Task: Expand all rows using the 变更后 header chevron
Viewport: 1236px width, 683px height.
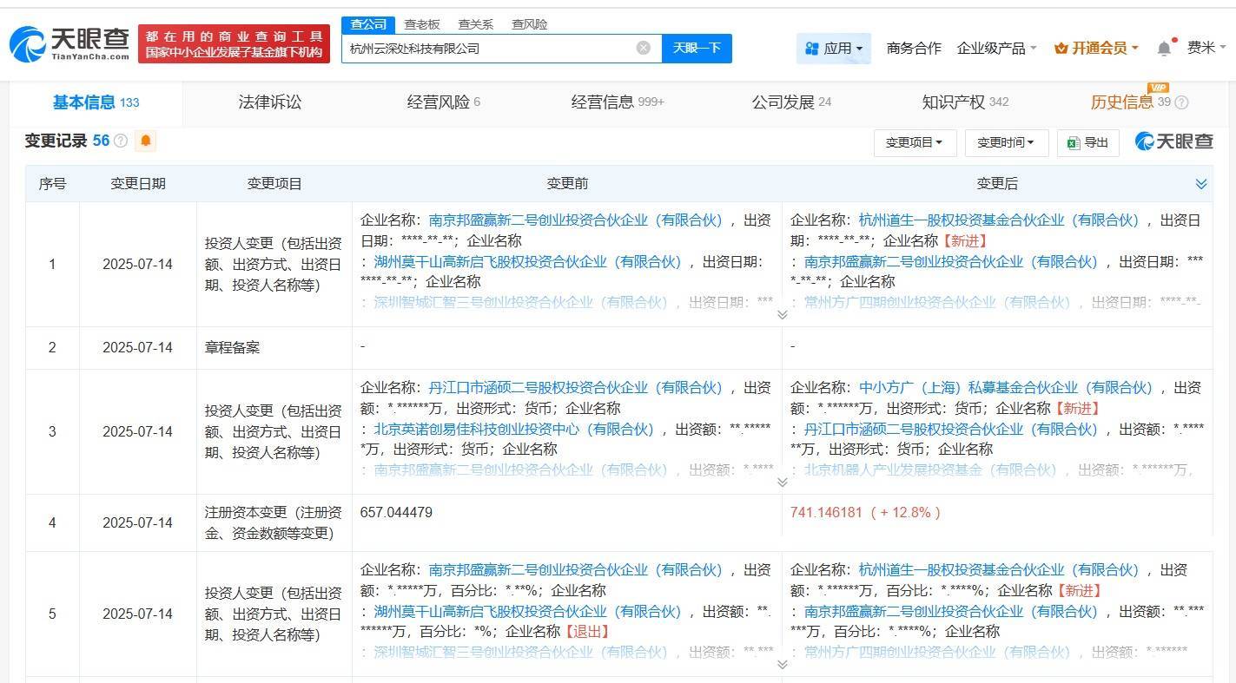Action: 1201,184
